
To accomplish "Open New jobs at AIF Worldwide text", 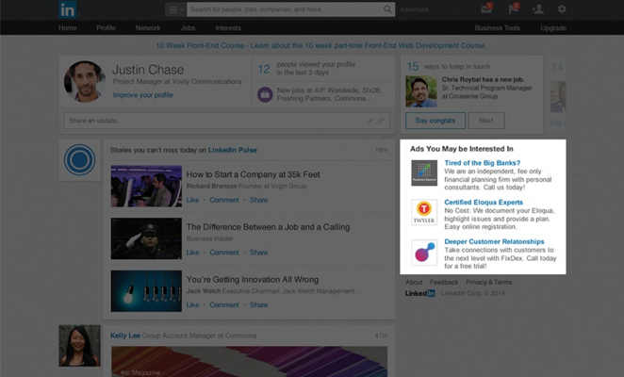I will pos(329,94).
